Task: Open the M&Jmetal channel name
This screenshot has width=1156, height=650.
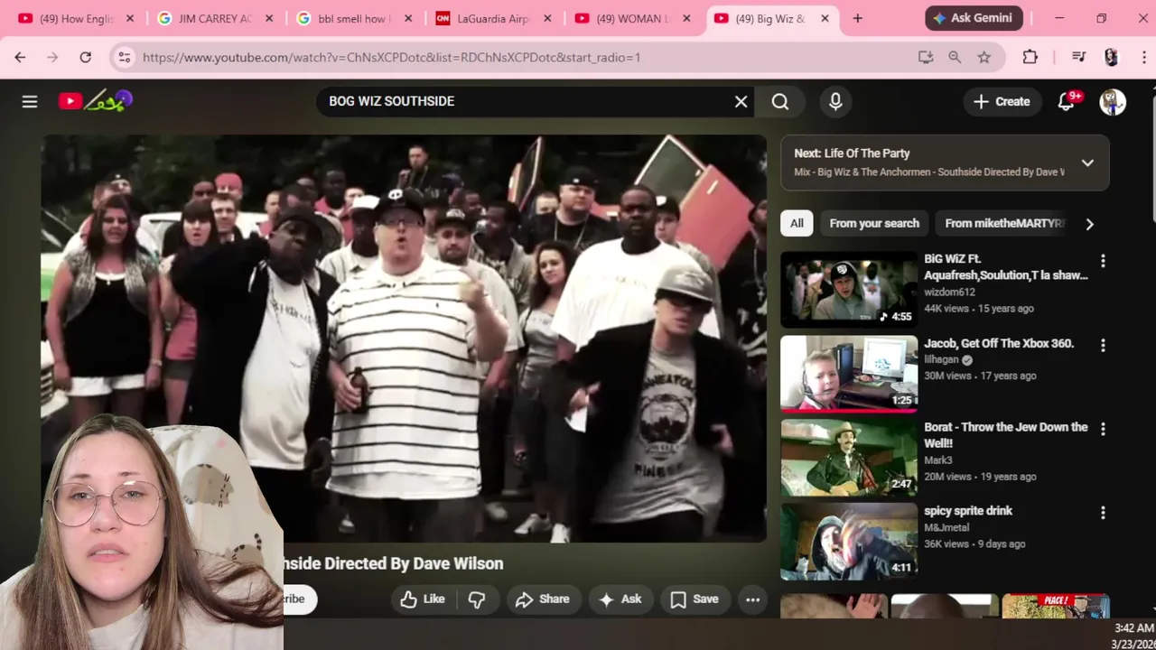Action: click(x=946, y=527)
